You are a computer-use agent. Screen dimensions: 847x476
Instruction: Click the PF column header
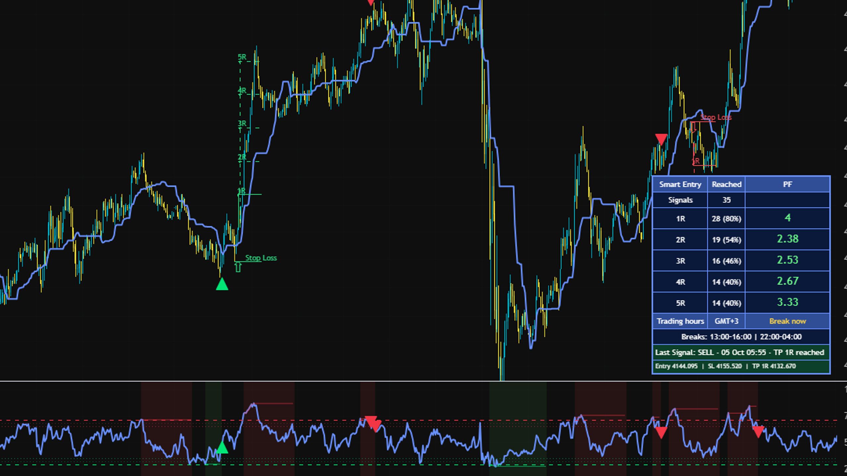click(787, 184)
